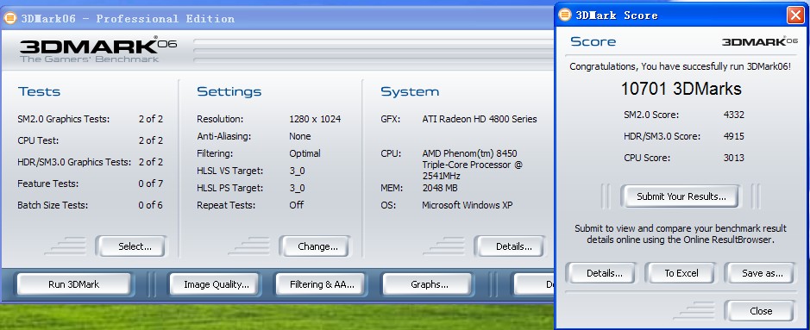Click the CPU Score value 3013
The width and height of the screenshot is (810, 330).
tap(733, 158)
